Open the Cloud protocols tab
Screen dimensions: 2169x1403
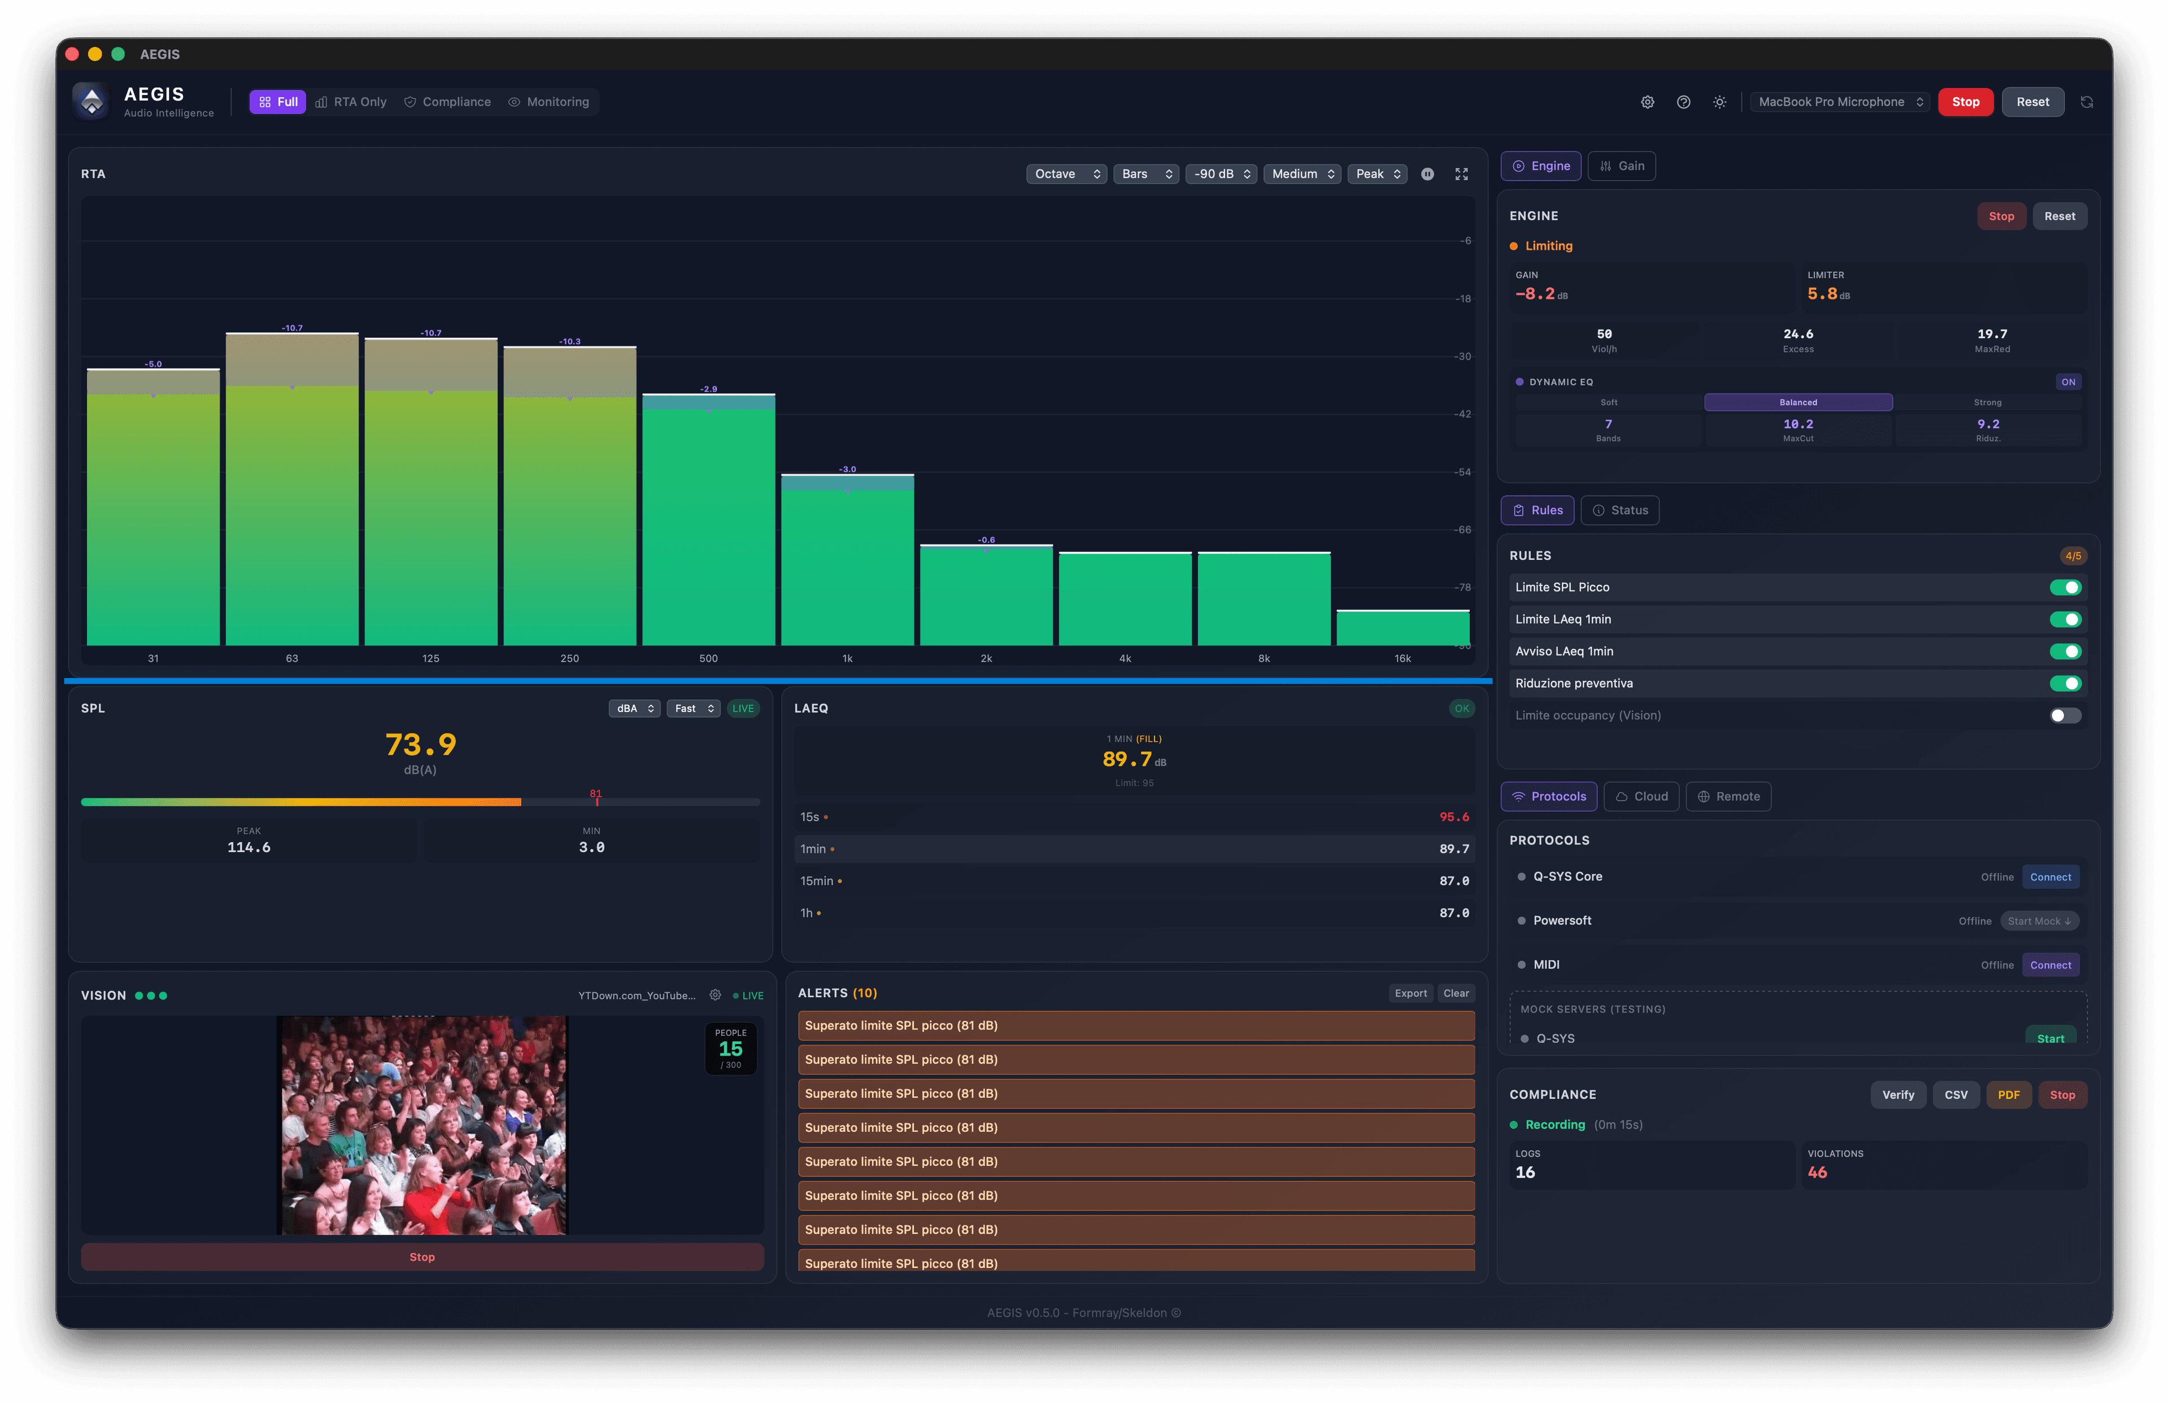pos(1641,796)
